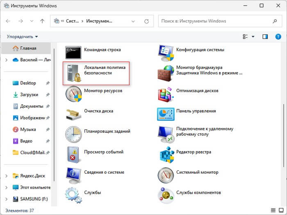The height and width of the screenshot is (215, 287).
Task: Expand the Василий OneDrive tree node
Action: point(7,60)
